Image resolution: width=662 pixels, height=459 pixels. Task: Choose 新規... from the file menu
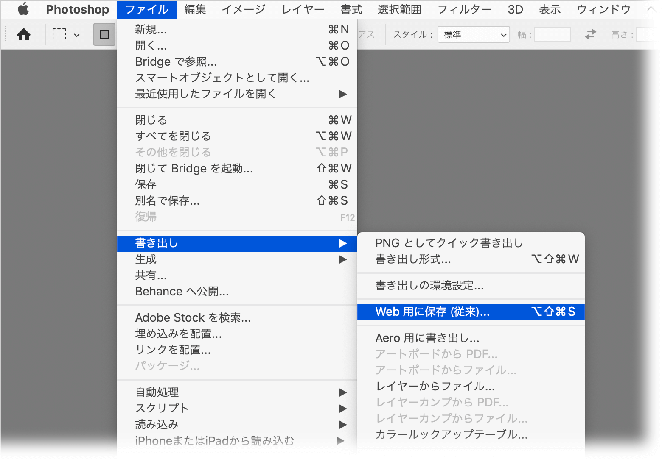237,29
